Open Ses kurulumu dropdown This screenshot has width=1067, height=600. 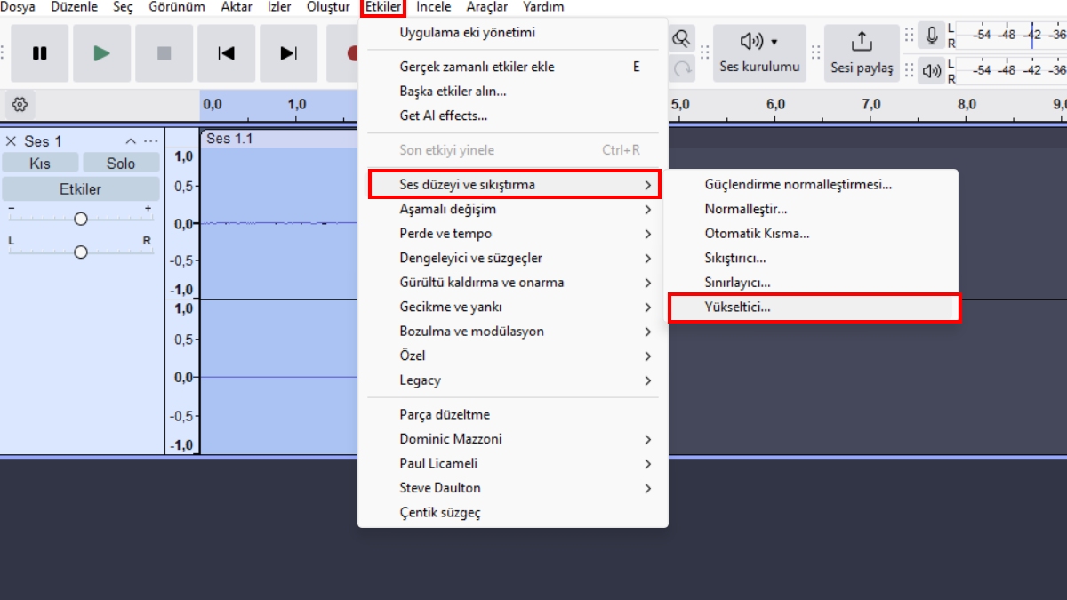pos(758,53)
